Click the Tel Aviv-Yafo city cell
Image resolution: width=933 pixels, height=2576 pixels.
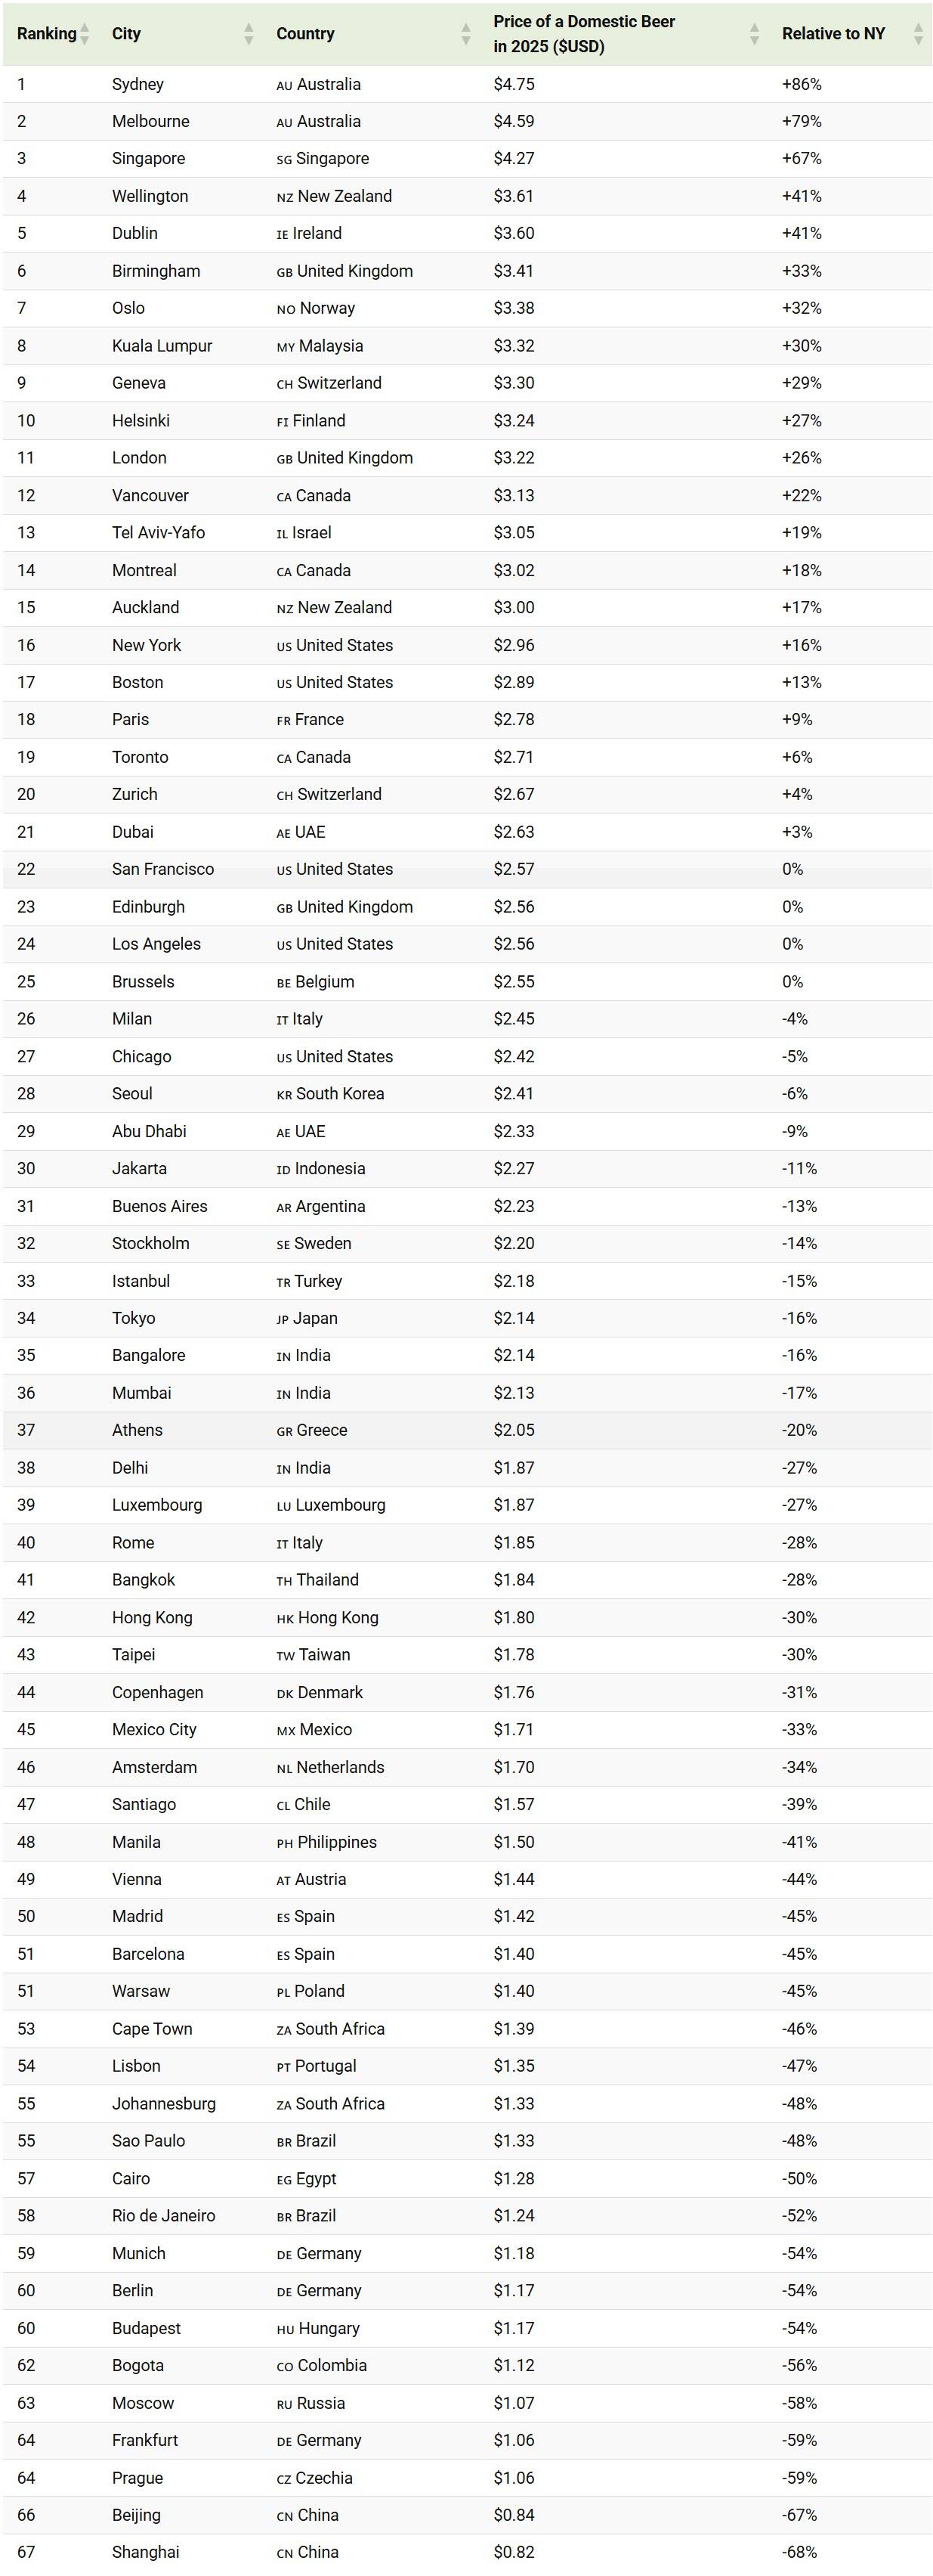pos(158,533)
